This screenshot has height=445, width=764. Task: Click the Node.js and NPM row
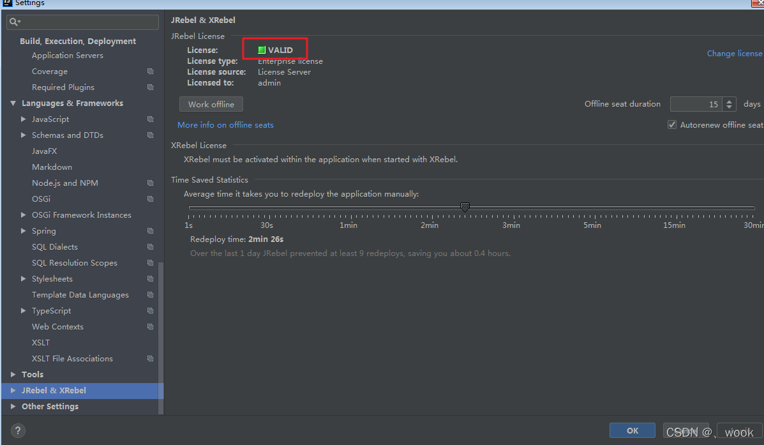point(82,183)
